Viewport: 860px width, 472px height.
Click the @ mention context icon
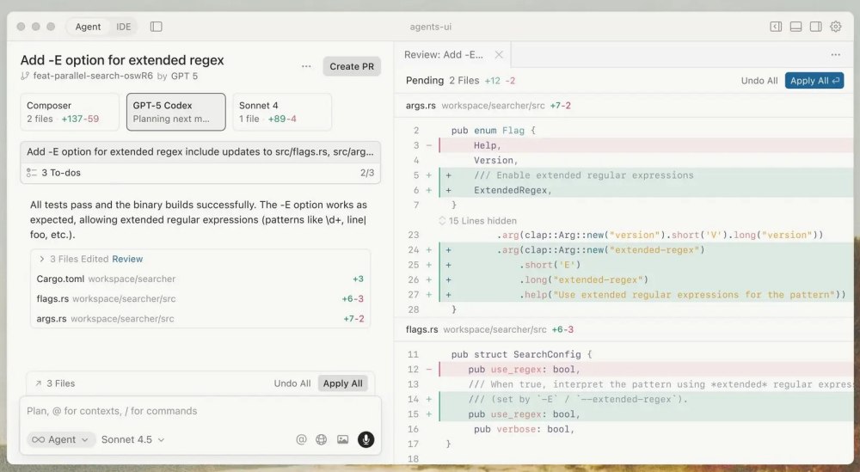tap(301, 439)
